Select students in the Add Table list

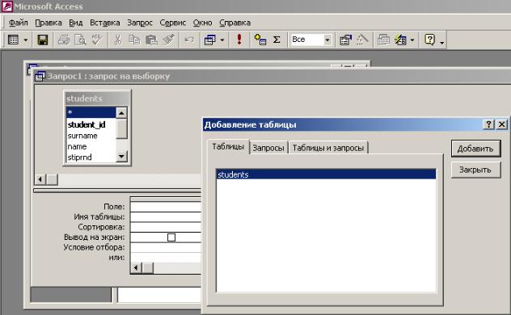point(326,174)
